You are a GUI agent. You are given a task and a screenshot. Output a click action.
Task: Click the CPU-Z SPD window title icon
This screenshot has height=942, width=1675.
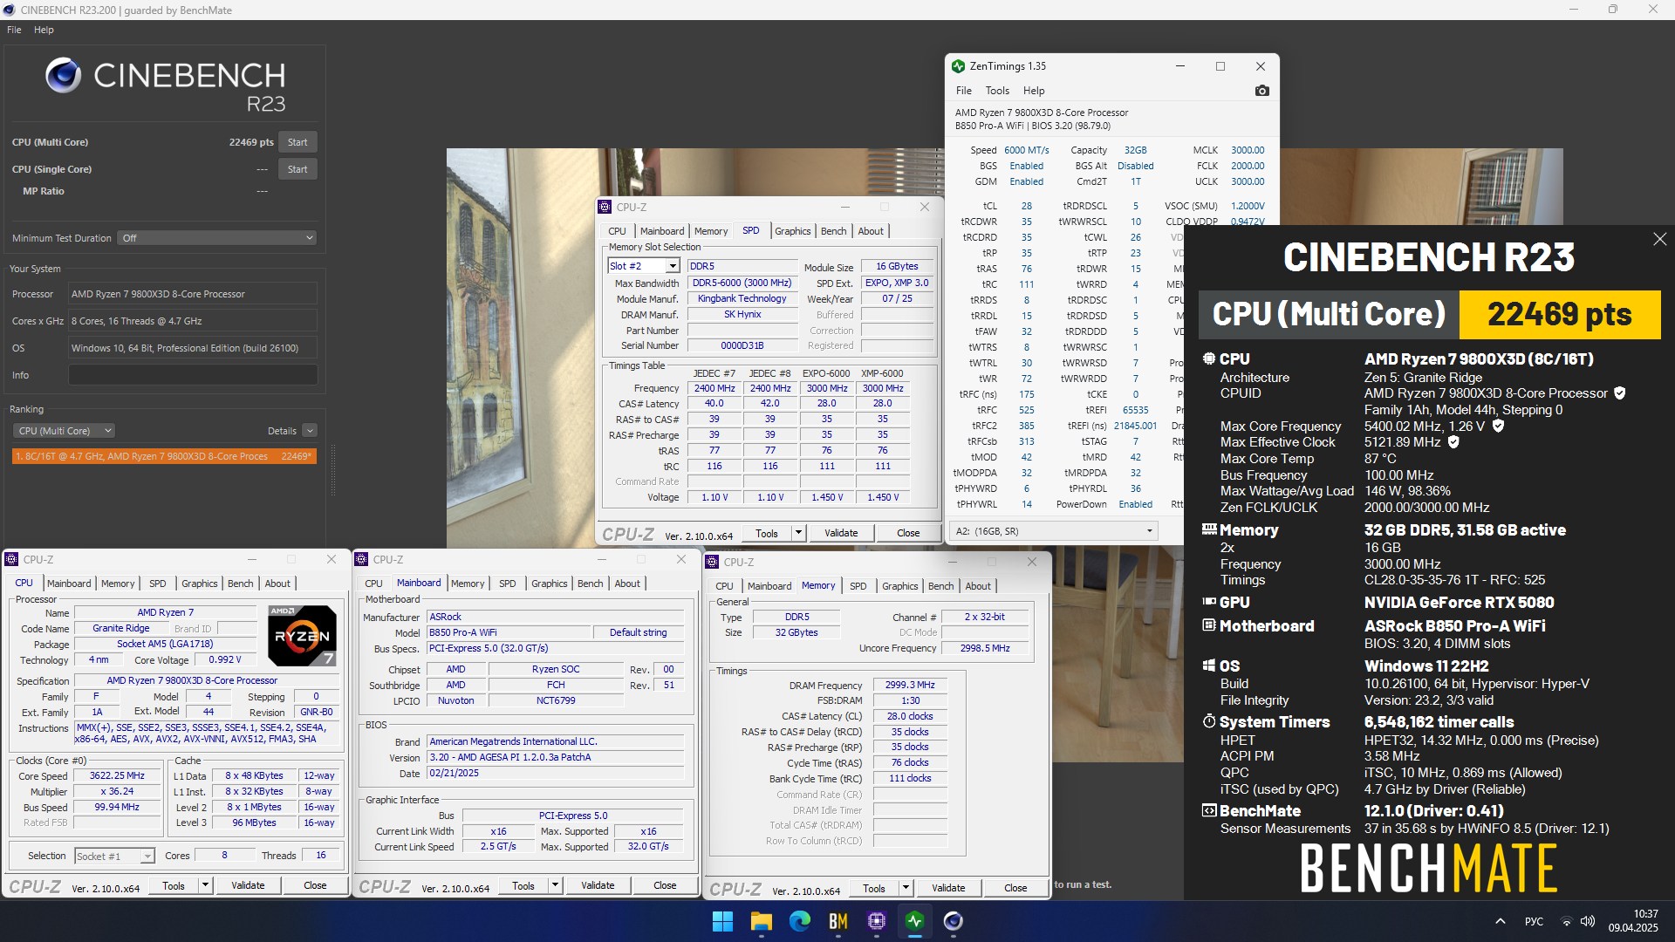click(x=605, y=207)
